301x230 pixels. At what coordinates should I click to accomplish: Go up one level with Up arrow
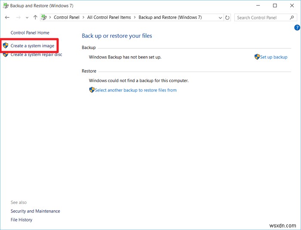[35, 18]
